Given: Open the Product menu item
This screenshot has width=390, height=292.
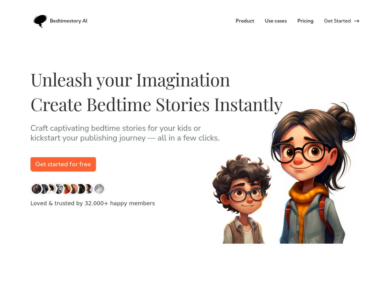Looking at the screenshot, I should [245, 21].
